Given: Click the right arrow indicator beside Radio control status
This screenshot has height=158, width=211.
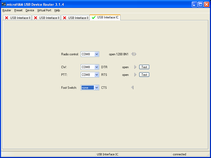Looking at the screenshot, I should point(135,54).
